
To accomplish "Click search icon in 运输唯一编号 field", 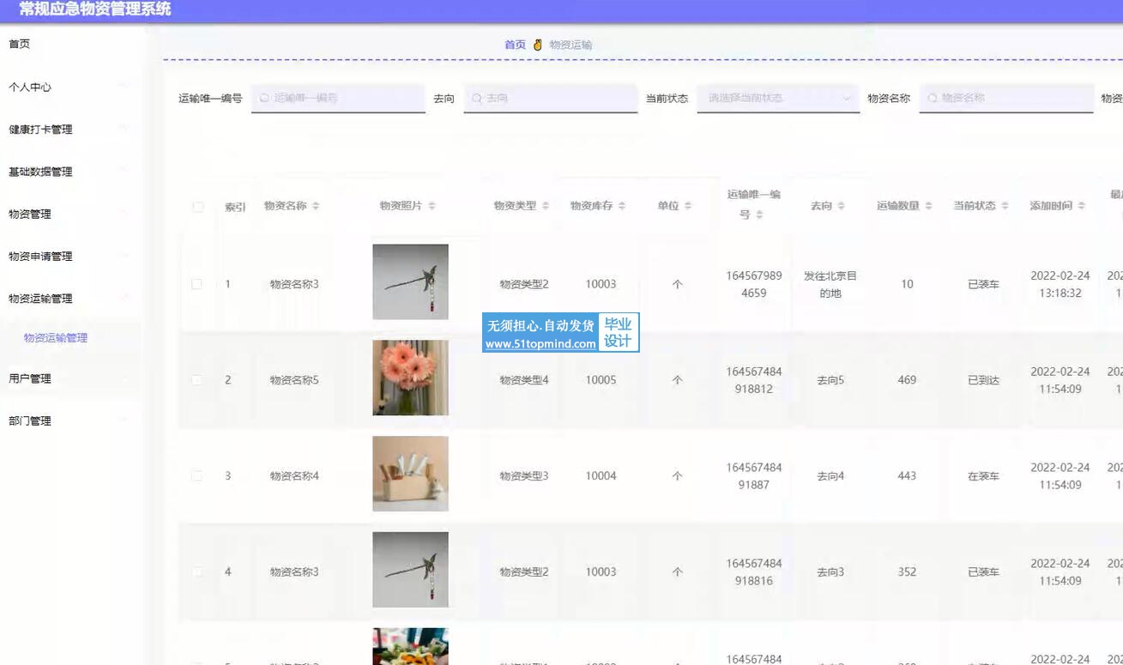I will (264, 98).
